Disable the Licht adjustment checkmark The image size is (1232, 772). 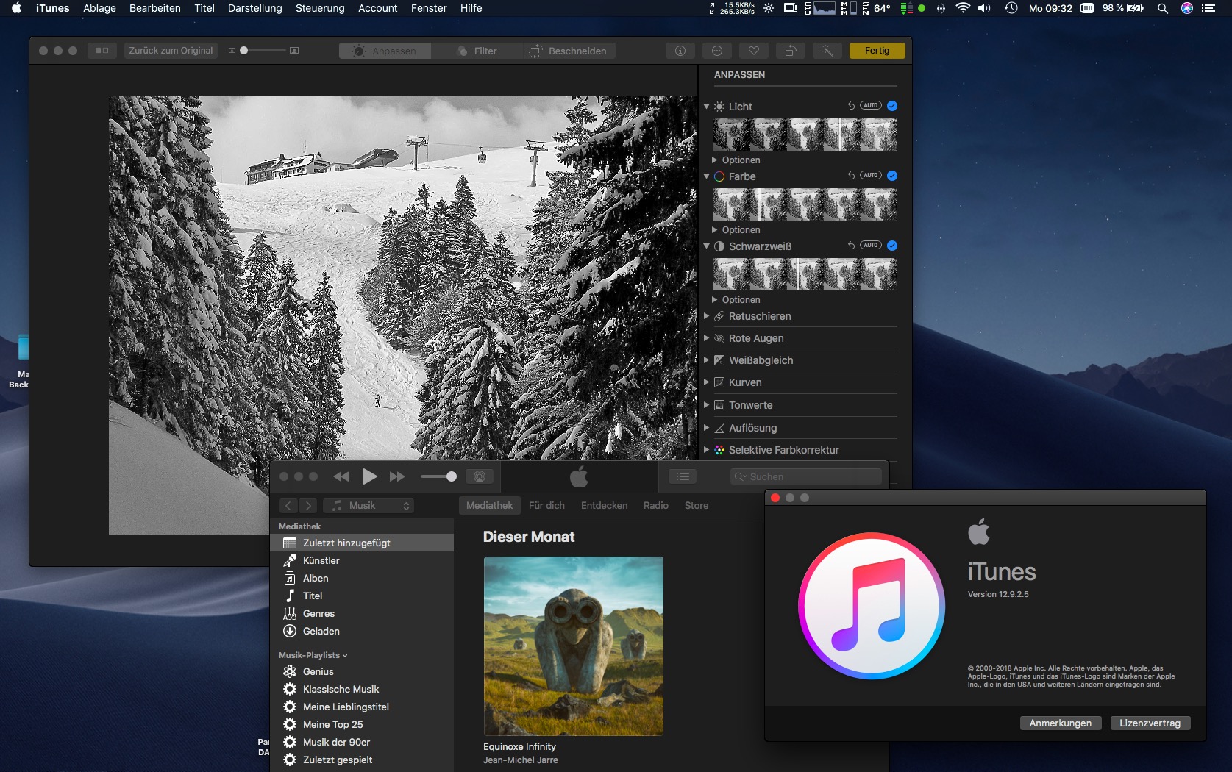click(x=892, y=106)
